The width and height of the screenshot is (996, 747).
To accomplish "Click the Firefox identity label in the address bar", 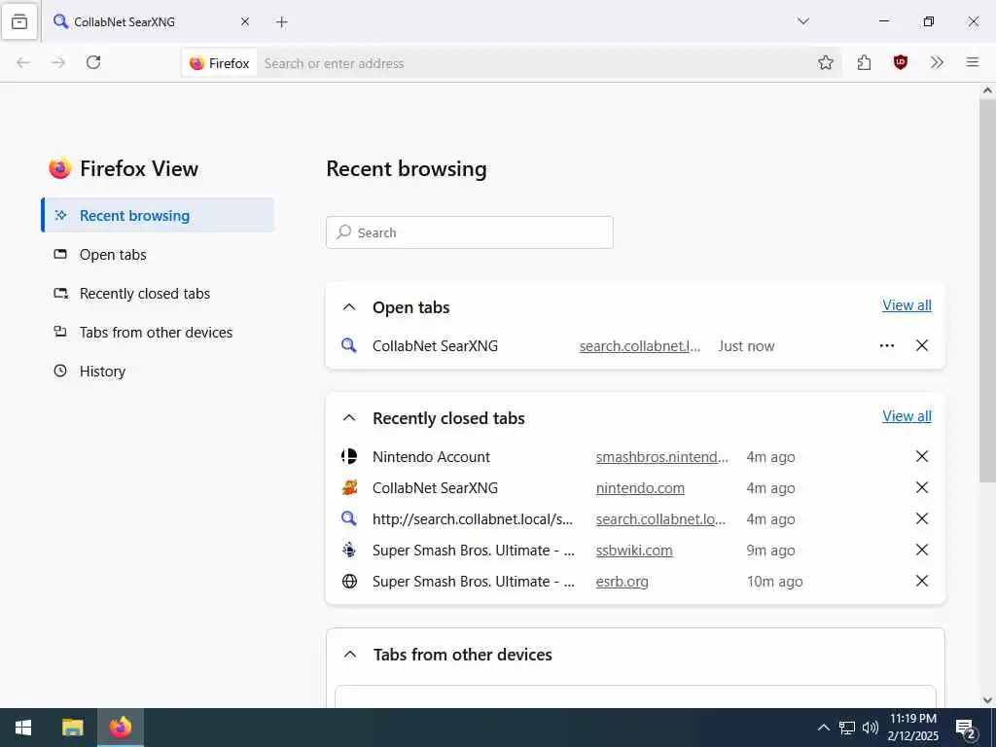I will [219, 63].
